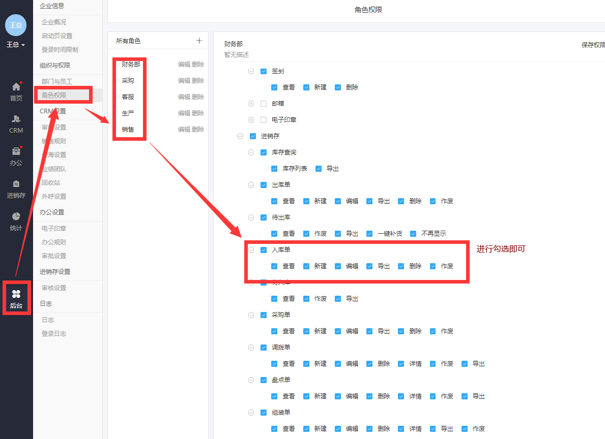Click 保存权限 save button
605x439 pixels.
click(593, 45)
